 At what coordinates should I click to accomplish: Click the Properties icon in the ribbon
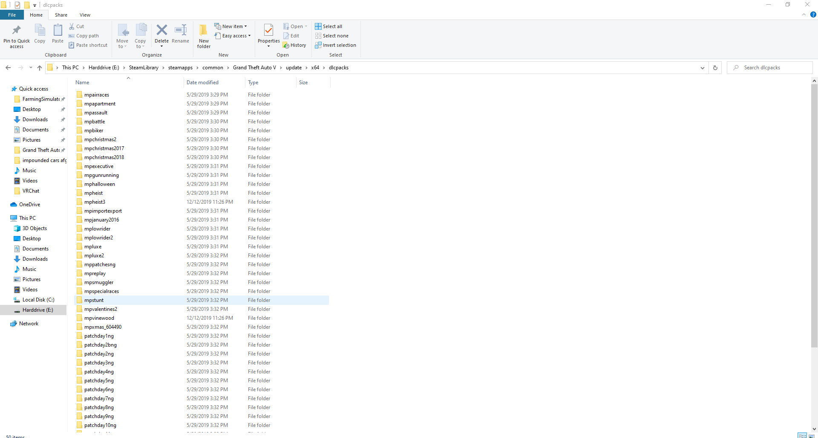[x=268, y=31]
